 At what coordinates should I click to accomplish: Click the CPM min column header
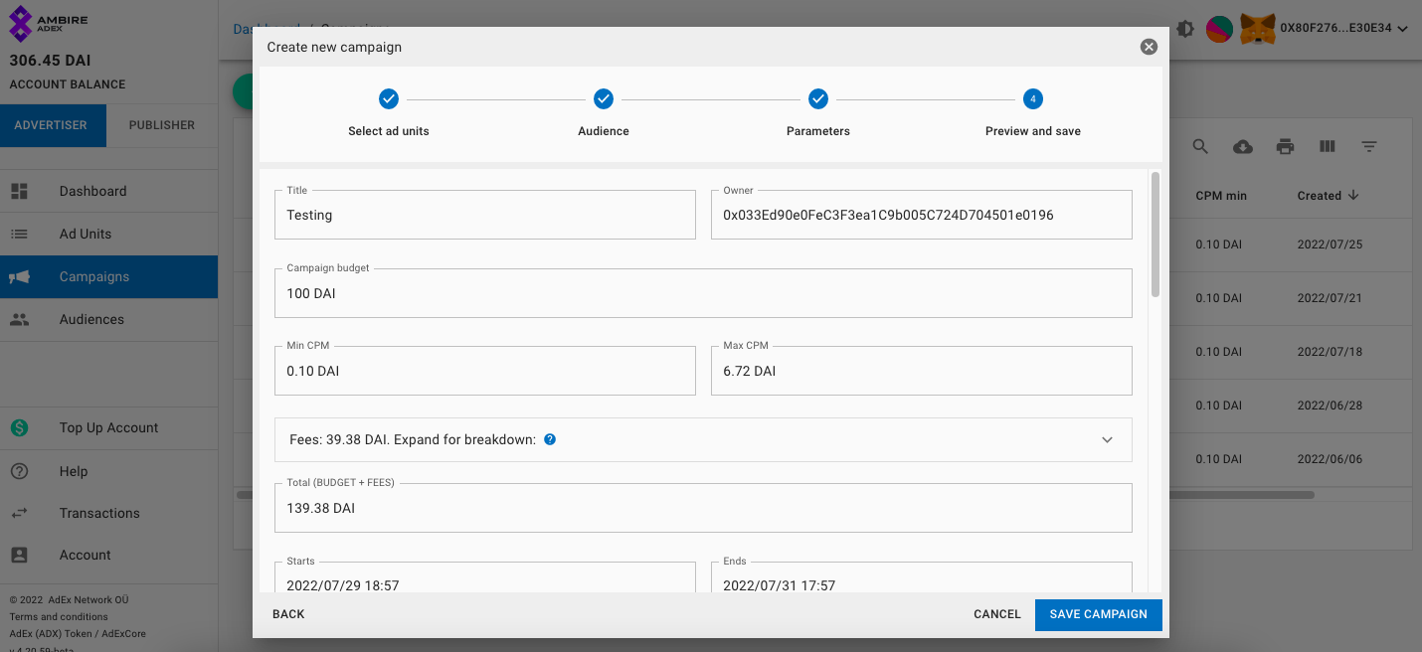1221,196
